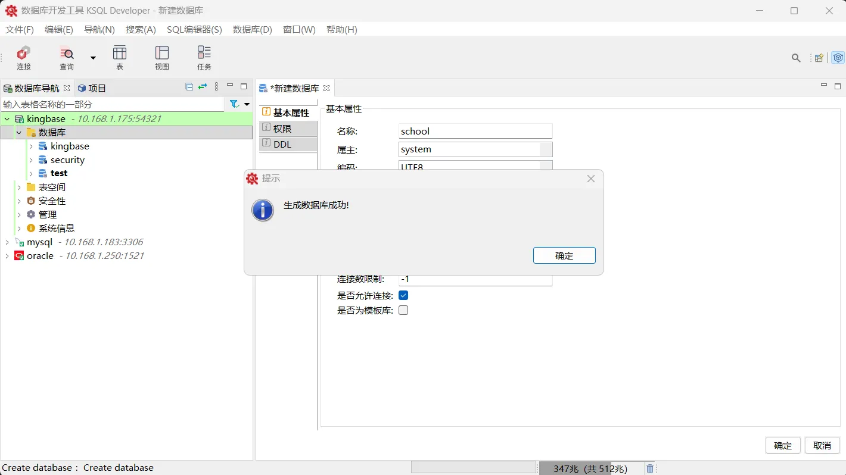The width and height of the screenshot is (846, 475).
Task: Toggle link editor with navigator selection
Action: pos(203,87)
